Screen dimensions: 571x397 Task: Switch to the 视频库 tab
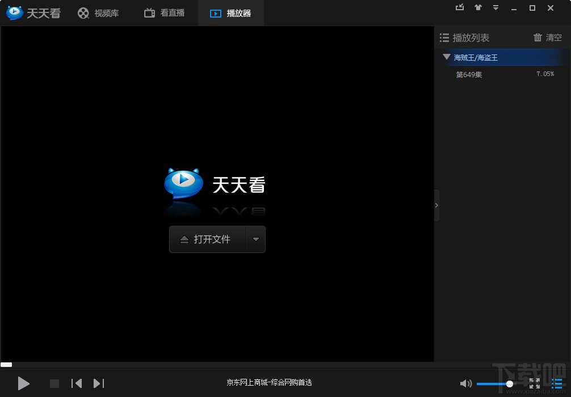pyautogui.click(x=99, y=12)
